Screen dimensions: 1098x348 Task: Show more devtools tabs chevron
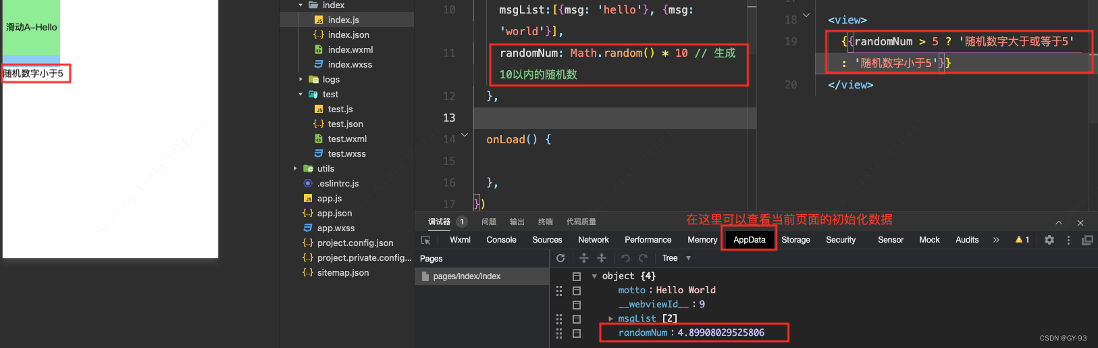click(x=996, y=240)
